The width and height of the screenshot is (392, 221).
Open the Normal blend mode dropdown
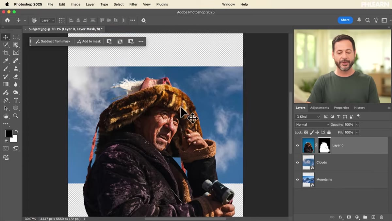click(x=312, y=125)
